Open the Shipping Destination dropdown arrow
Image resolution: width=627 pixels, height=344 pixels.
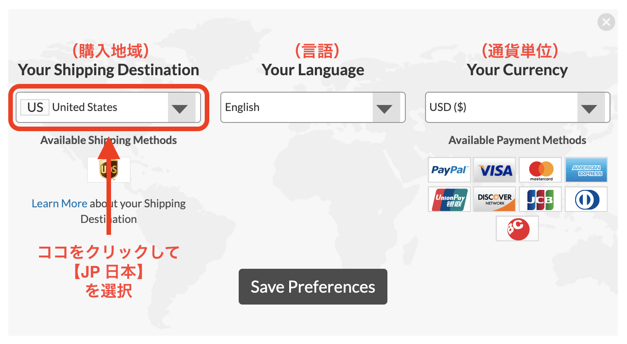pos(179,108)
